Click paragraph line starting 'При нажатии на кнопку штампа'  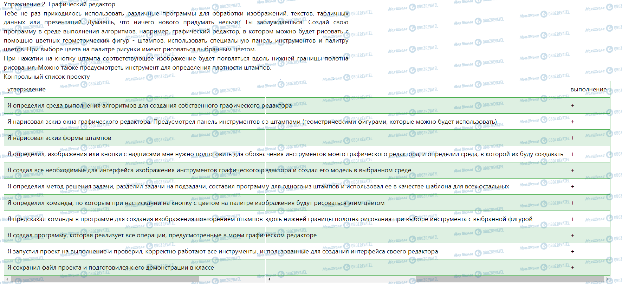pyautogui.click(x=176, y=59)
